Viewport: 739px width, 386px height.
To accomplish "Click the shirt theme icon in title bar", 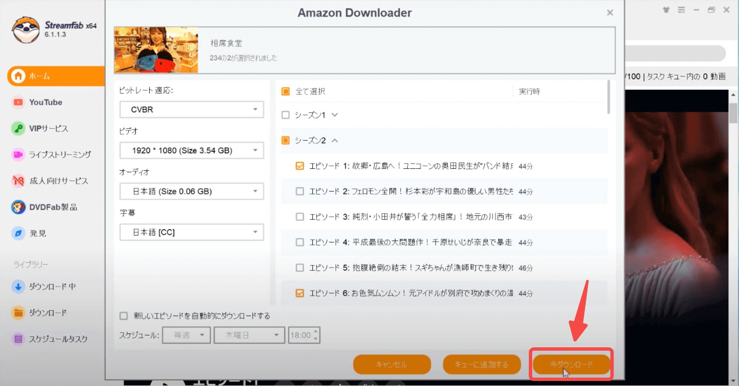I will point(666,10).
